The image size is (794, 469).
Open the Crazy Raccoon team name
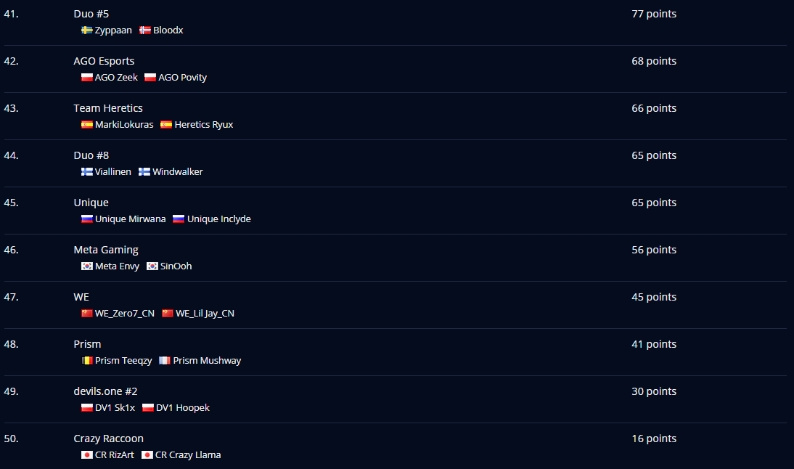[x=108, y=439]
